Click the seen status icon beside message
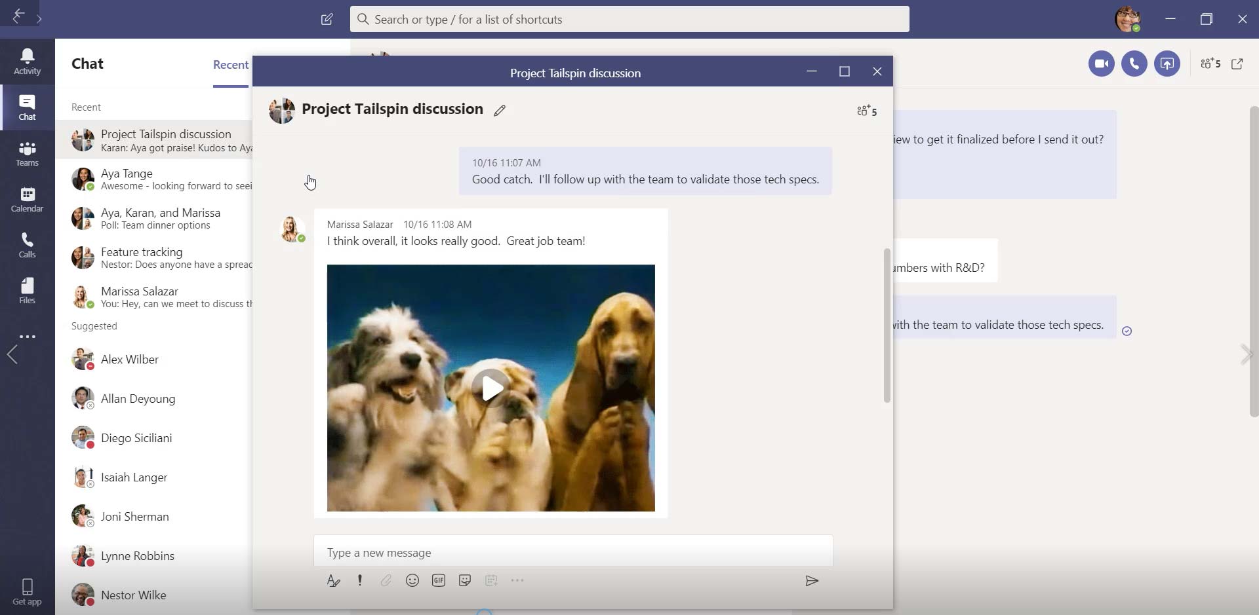The image size is (1259, 615). point(1127,331)
